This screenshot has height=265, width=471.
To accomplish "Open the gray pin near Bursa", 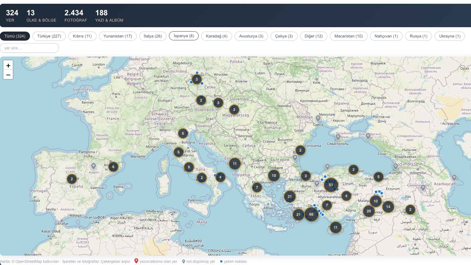I will coord(317,183).
